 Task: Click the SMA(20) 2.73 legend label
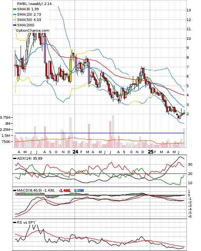[x=29, y=15]
